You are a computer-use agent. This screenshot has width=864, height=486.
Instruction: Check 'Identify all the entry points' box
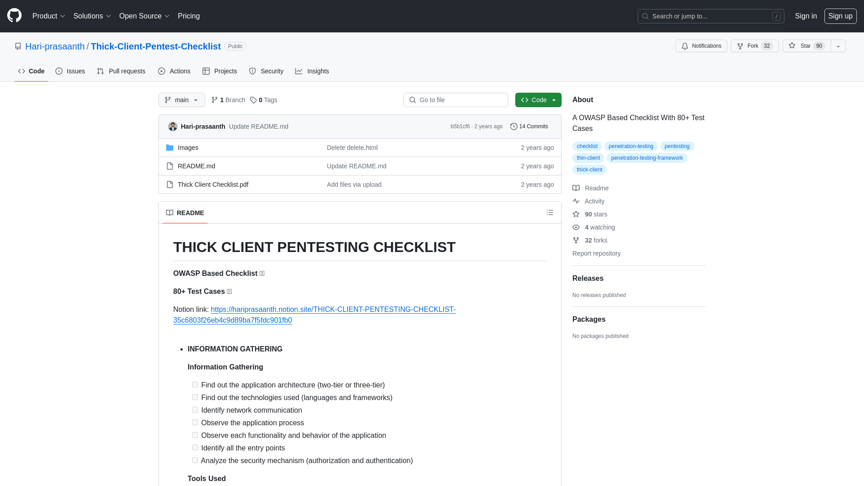click(x=195, y=448)
